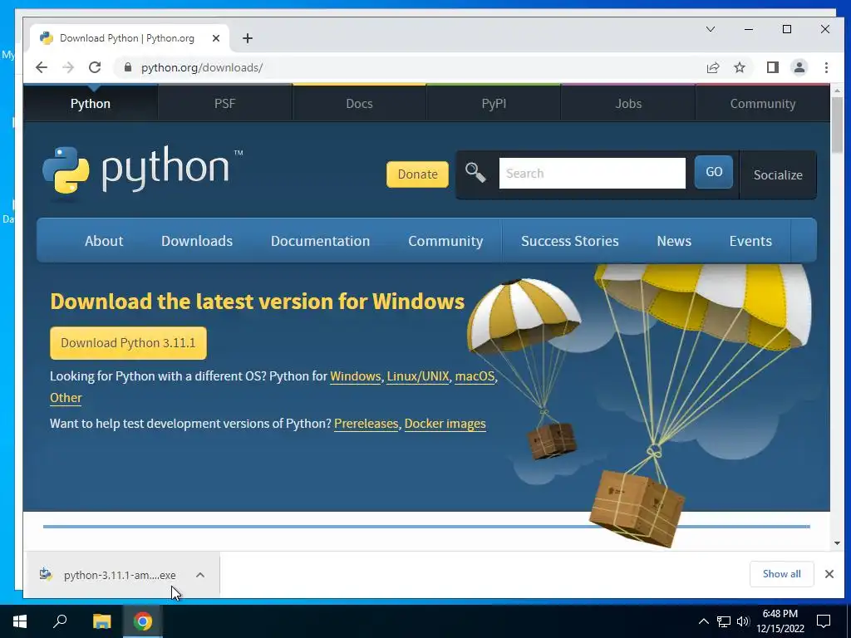Click the Chrome taskbar icon
Screen dimensions: 851x638
(143, 621)
